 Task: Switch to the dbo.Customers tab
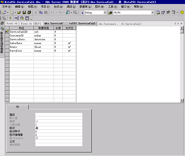click(x=120, y=24)
